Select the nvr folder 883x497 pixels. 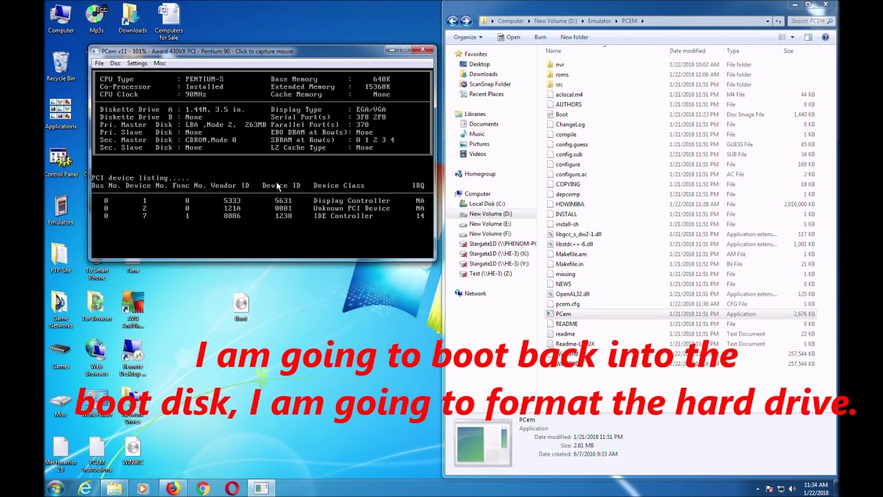click(559, 65)
